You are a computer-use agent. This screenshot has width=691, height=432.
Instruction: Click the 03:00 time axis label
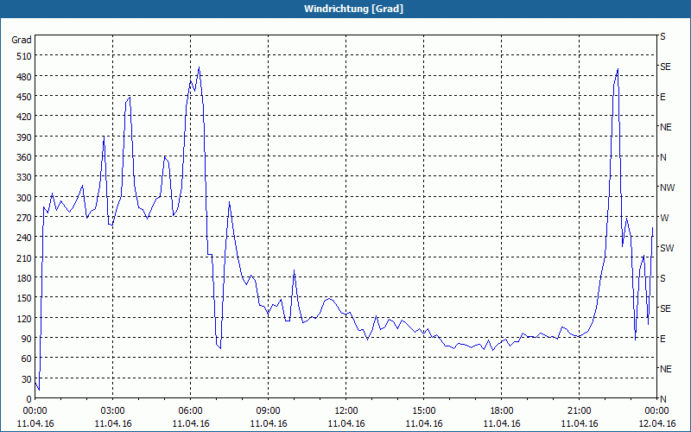(x=113, y=411)
